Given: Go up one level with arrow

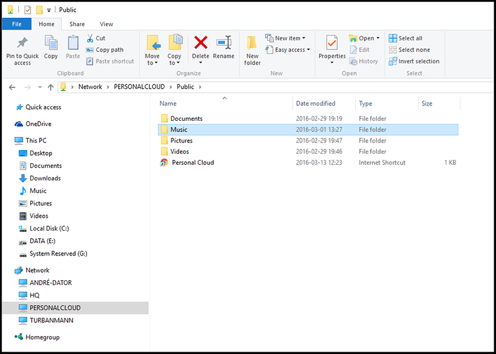Looking at the screenshot, I should point(49,87).
